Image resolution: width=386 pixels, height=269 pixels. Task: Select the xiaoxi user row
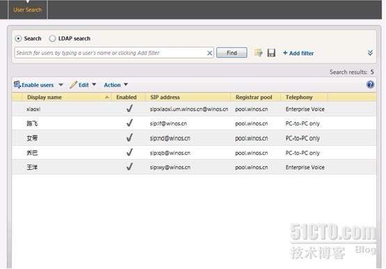pos(194,109)
